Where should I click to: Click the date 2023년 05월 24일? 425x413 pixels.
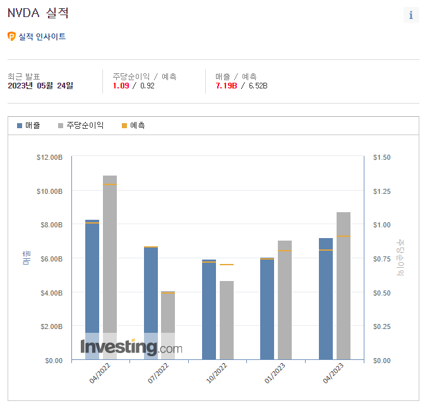(x=40, y=86)
